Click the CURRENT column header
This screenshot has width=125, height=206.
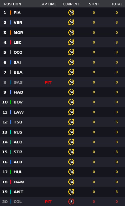pyautogui.click(x=71, y=4)
